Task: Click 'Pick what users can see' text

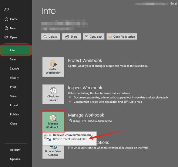Action: click(x=108, y=148)
